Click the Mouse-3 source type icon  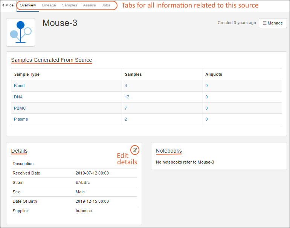pos(20,32)
